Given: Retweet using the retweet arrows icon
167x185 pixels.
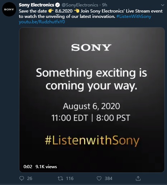Looking at the screenshot, I should (60, 179).
